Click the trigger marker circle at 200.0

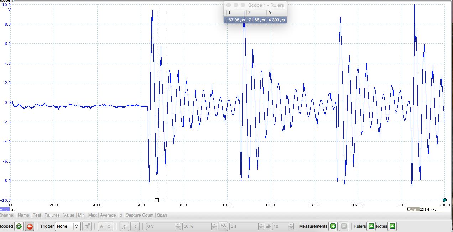(444, 200)
